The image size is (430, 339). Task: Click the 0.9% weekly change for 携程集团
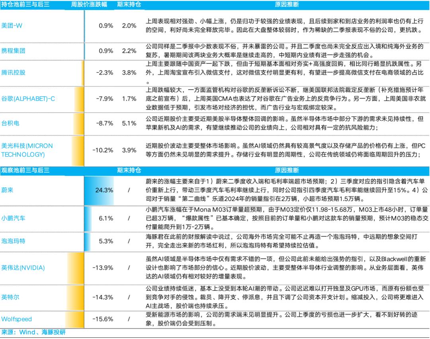click(x=106, y=51)
